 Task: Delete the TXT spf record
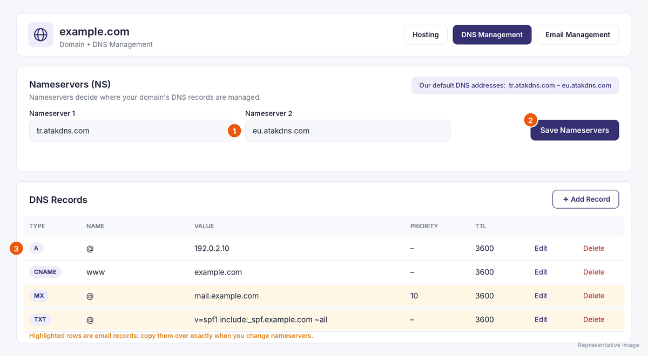(x=593, y=319)
